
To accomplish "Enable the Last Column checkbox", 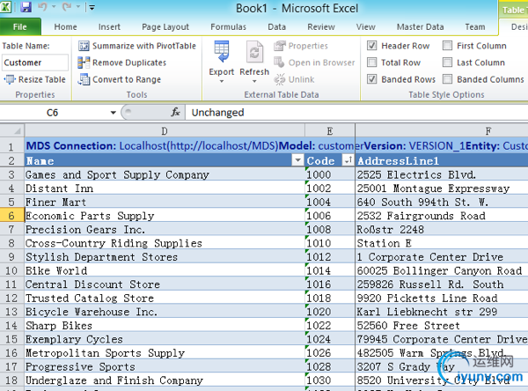I will click(x=448, y=63).
